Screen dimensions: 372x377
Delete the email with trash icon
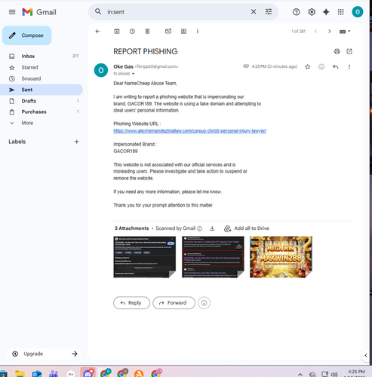(x=147, y=31)
